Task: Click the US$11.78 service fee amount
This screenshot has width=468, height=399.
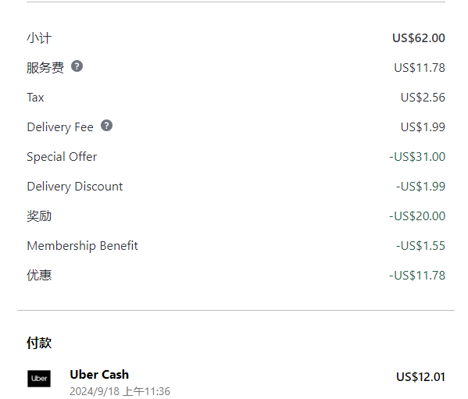Action: pyautogui.click(x=420, y=68)
